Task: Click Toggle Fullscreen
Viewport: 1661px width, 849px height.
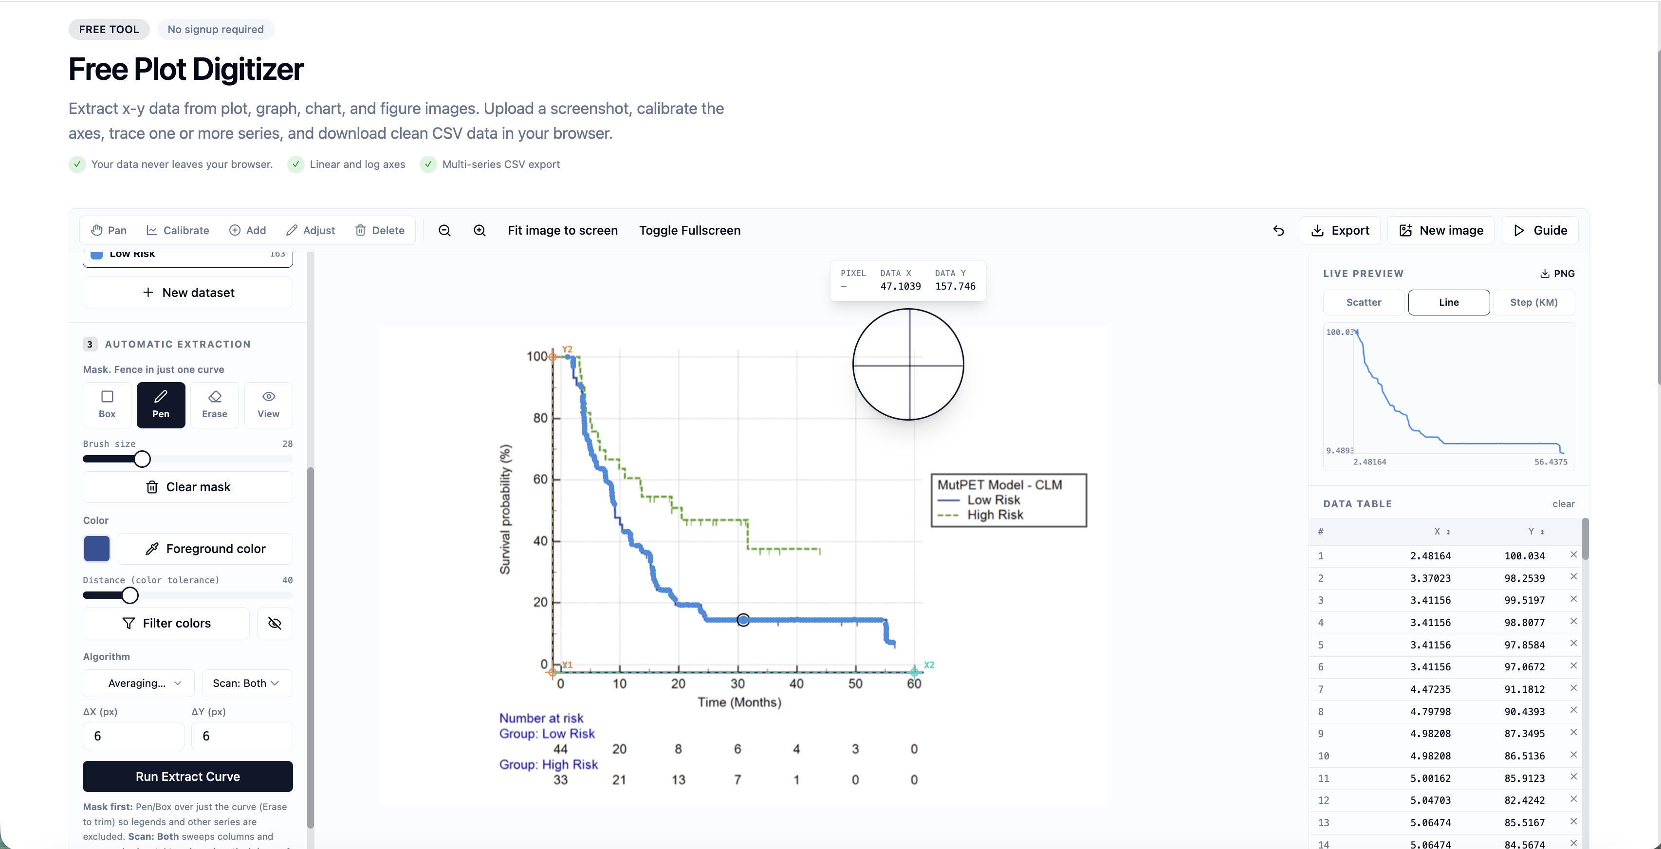Action: coord(689,230)
